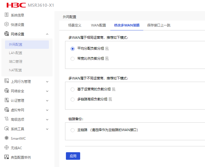
Task: Click 系统信息 menu label
Action: pos(18,15)
